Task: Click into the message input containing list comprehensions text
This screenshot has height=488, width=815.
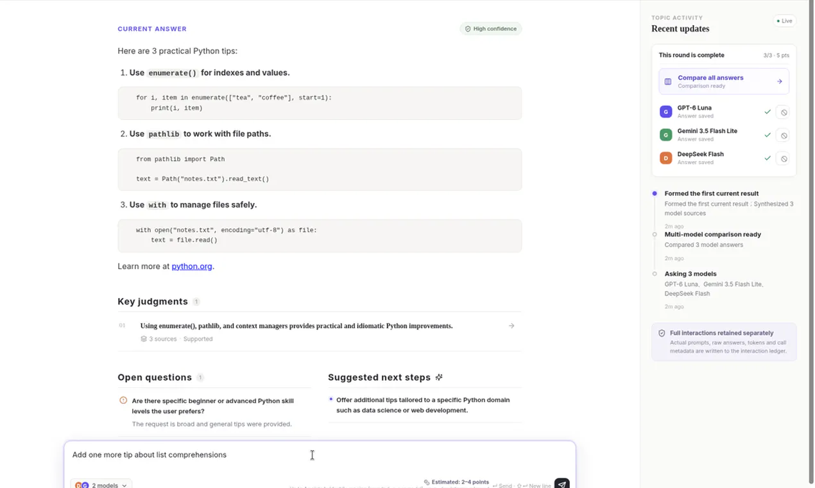Action: (320, 455)
